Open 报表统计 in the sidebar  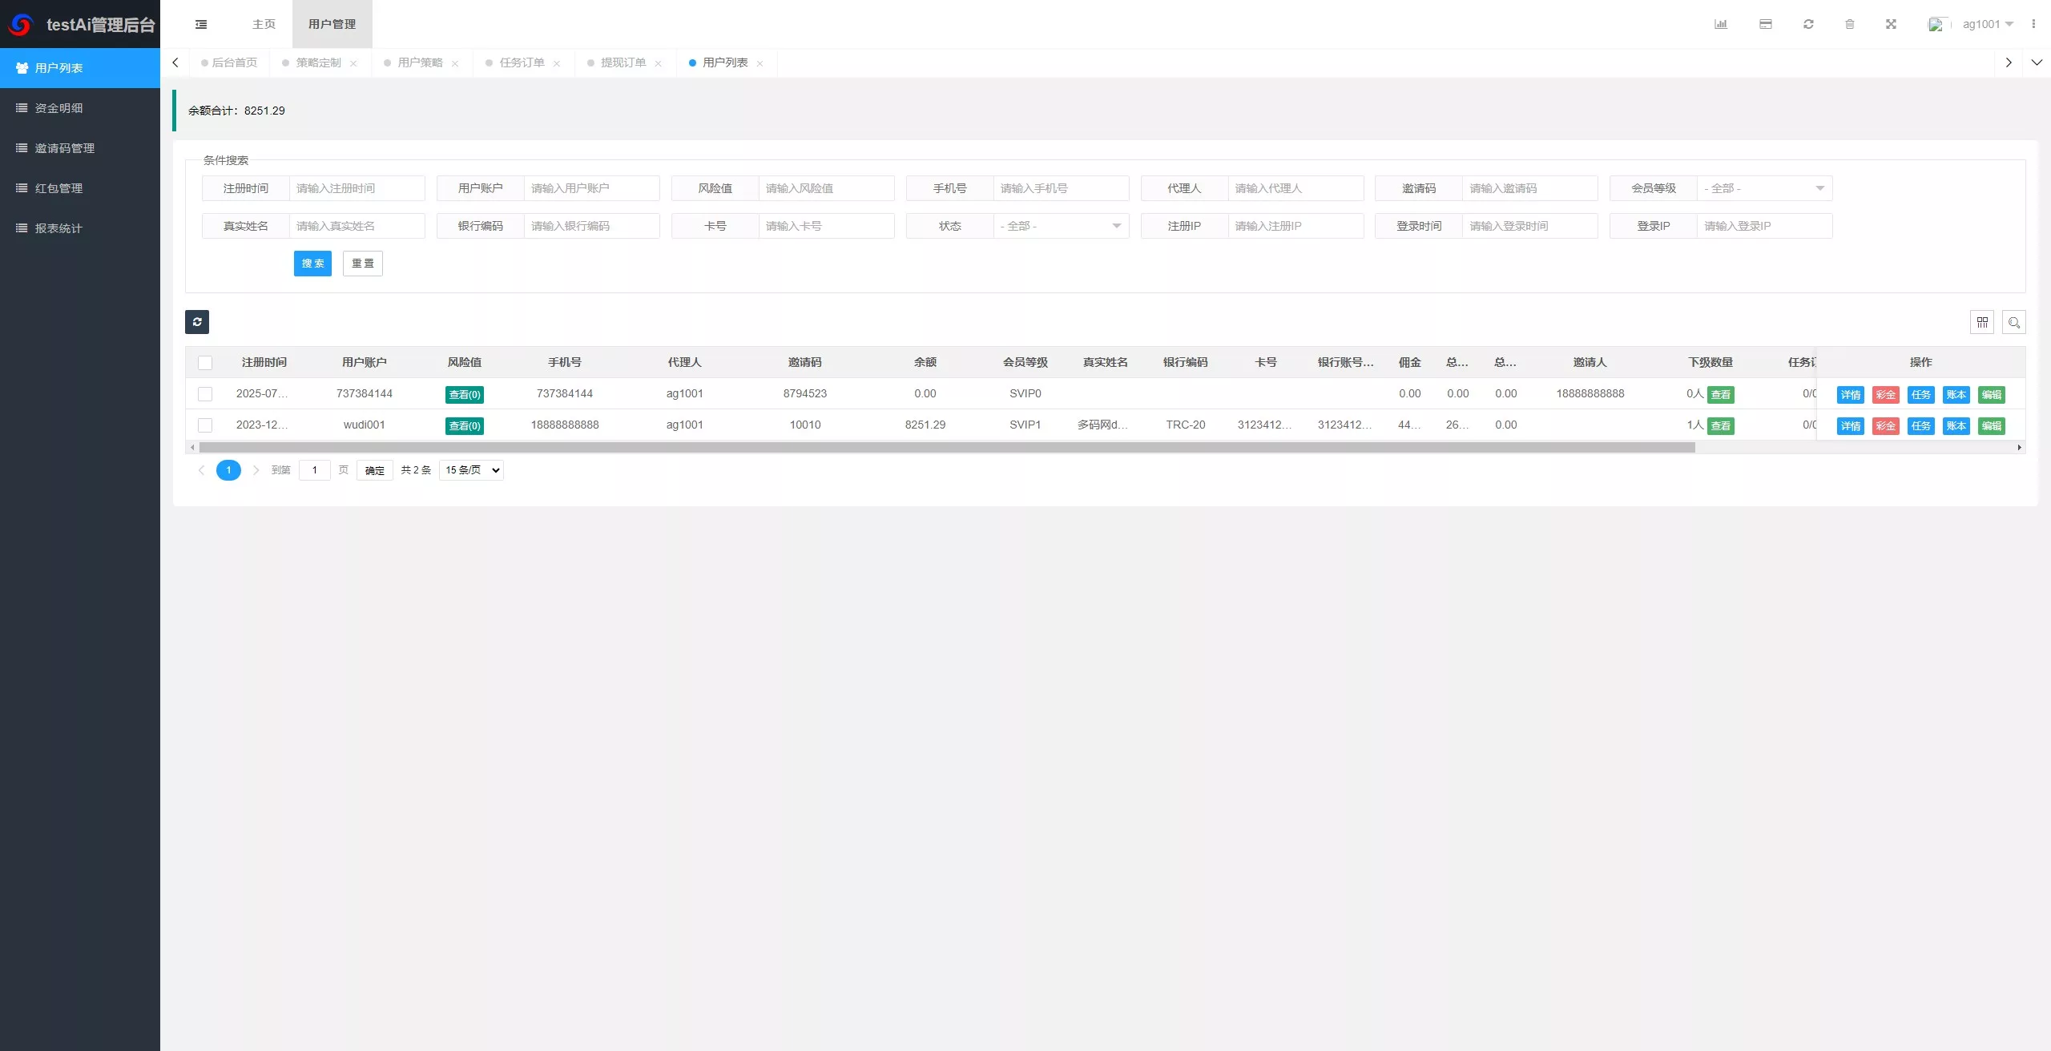[x=80, y=228]
